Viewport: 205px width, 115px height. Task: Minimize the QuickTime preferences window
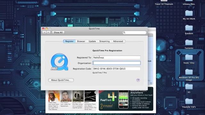47,28
